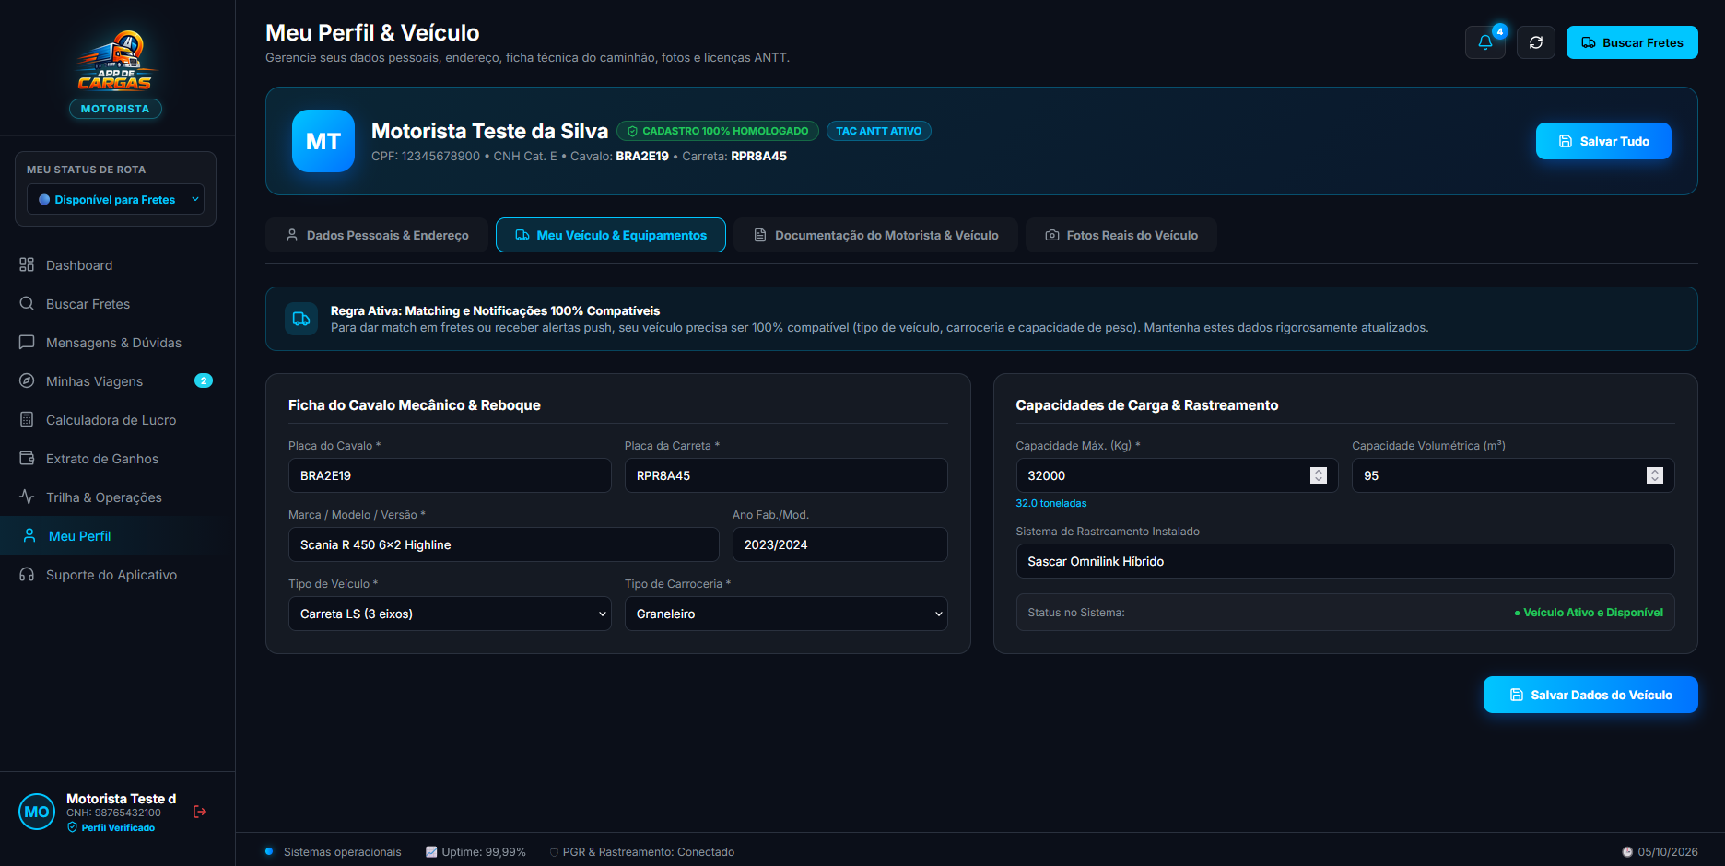Screen dimensions: 1725x866
Task: Click the MO user avatar
Action: [37, 812]
